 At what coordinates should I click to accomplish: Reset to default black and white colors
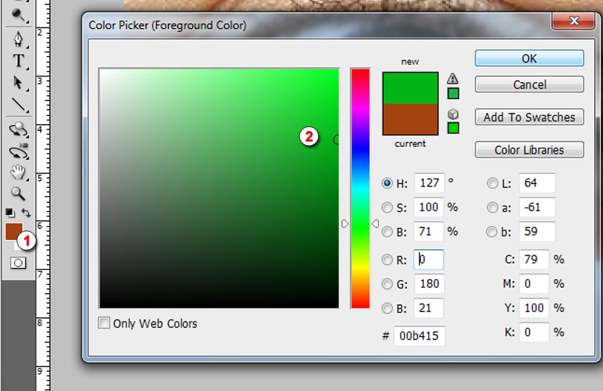[x=11, y=212]
